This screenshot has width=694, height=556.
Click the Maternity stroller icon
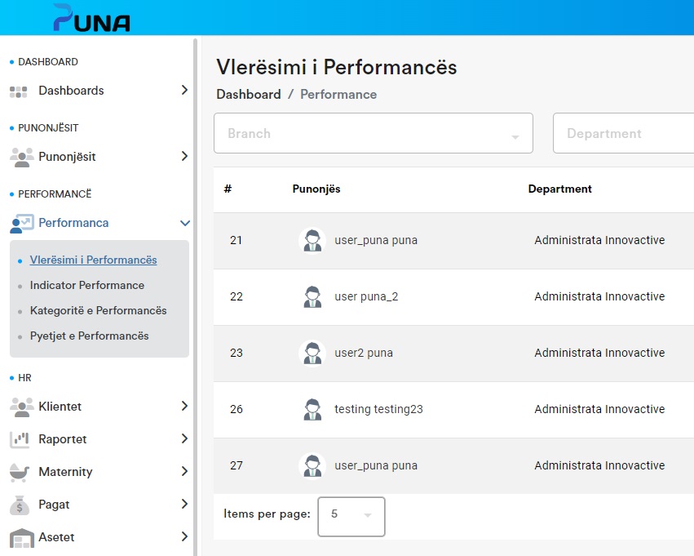(x=20, y=472)
